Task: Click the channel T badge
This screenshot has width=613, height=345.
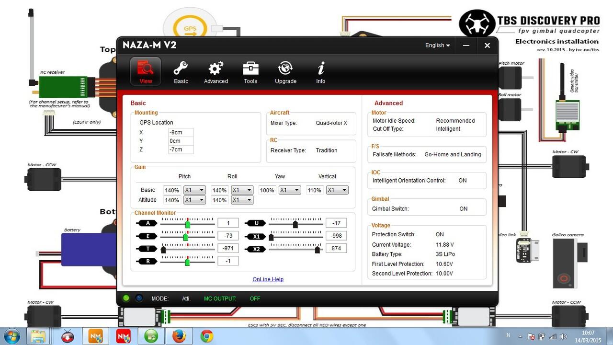Action: point(147,249)
